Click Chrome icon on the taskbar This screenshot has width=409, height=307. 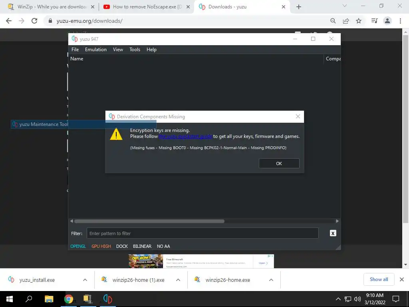click(69, 299)
